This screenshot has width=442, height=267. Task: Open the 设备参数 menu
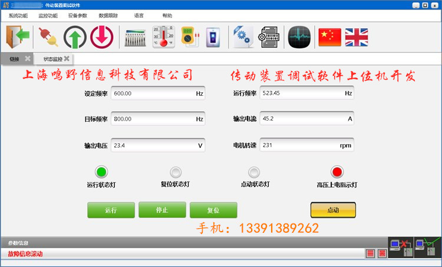(x=77, y=16)
